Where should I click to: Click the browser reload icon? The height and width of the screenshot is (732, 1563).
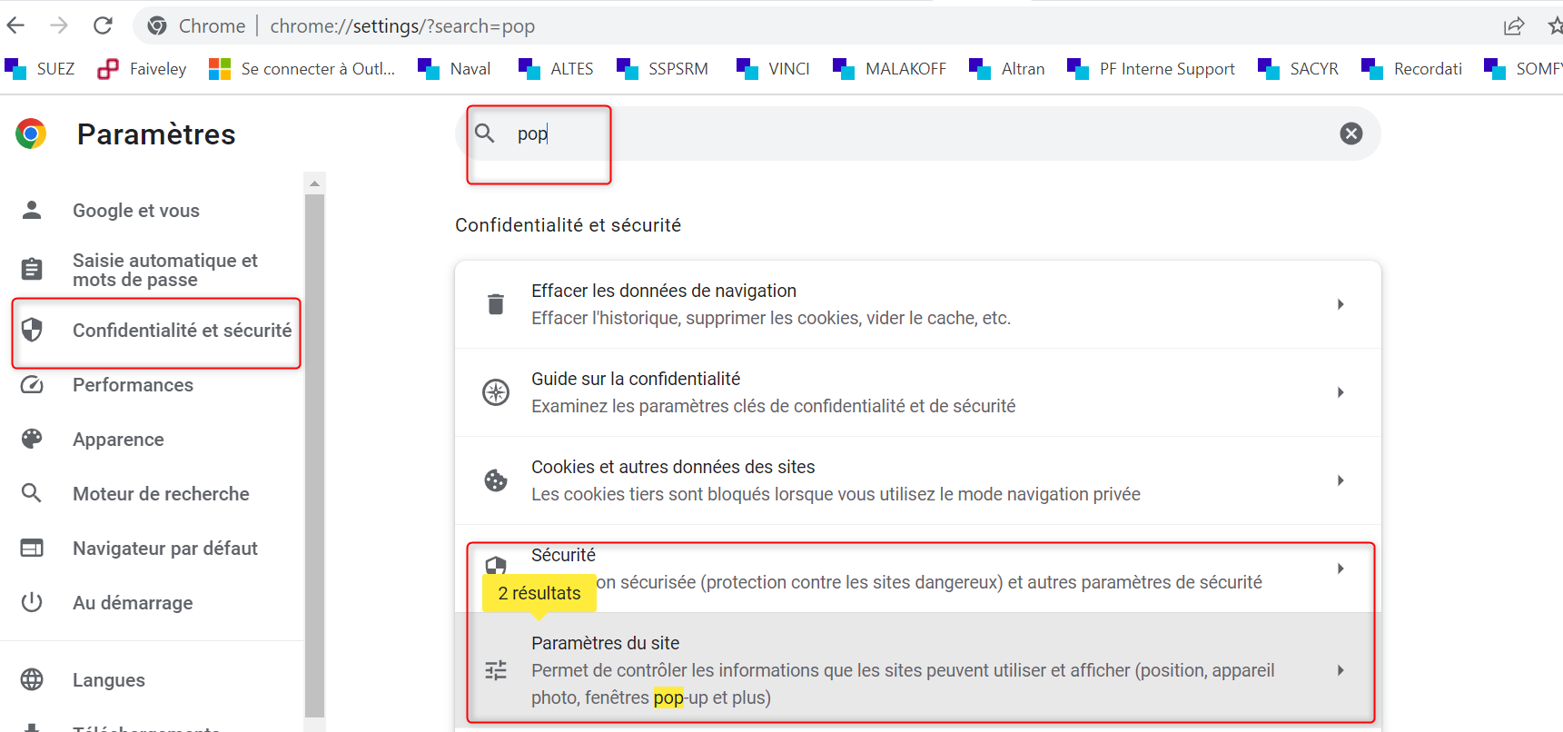[104, 25]
